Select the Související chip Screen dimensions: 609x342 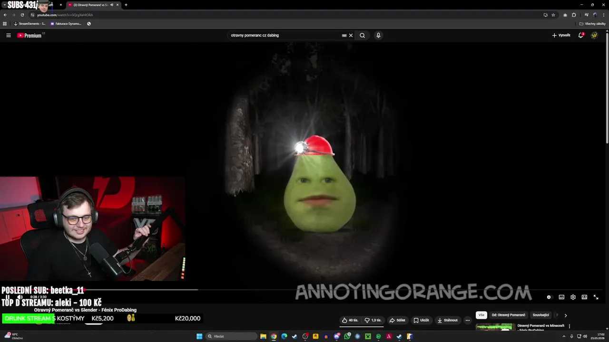(540, 315)
